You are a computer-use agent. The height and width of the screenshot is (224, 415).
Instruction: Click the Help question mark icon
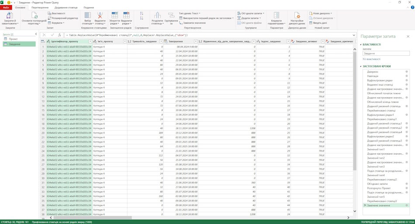coord(412,7)
